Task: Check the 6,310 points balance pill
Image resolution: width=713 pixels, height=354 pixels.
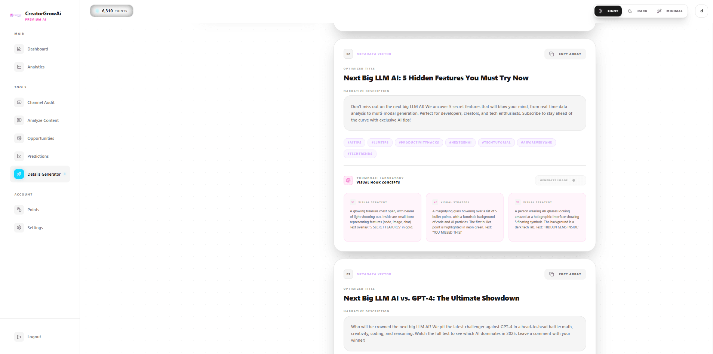Action: click(x=111, y=11)
